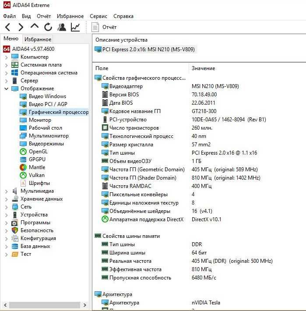Screen dimensions: 306x311
Task: Open the Сервис menu
Action: click(98, 16)
